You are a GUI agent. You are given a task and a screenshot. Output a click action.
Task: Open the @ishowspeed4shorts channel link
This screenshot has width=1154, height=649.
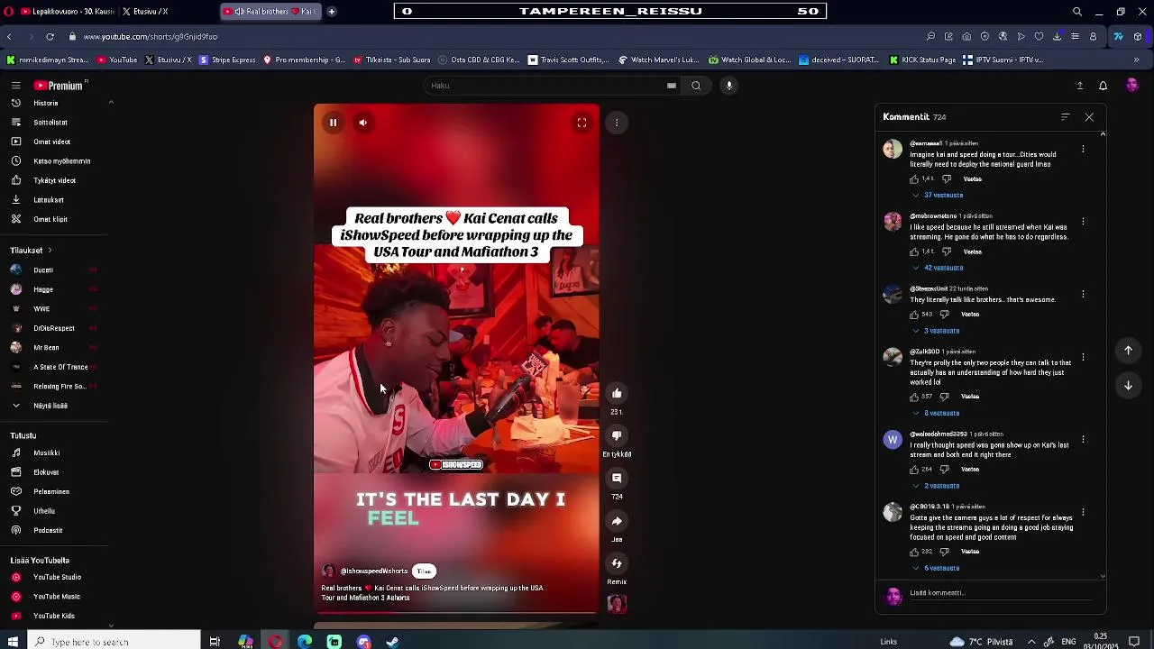(374, 571)
